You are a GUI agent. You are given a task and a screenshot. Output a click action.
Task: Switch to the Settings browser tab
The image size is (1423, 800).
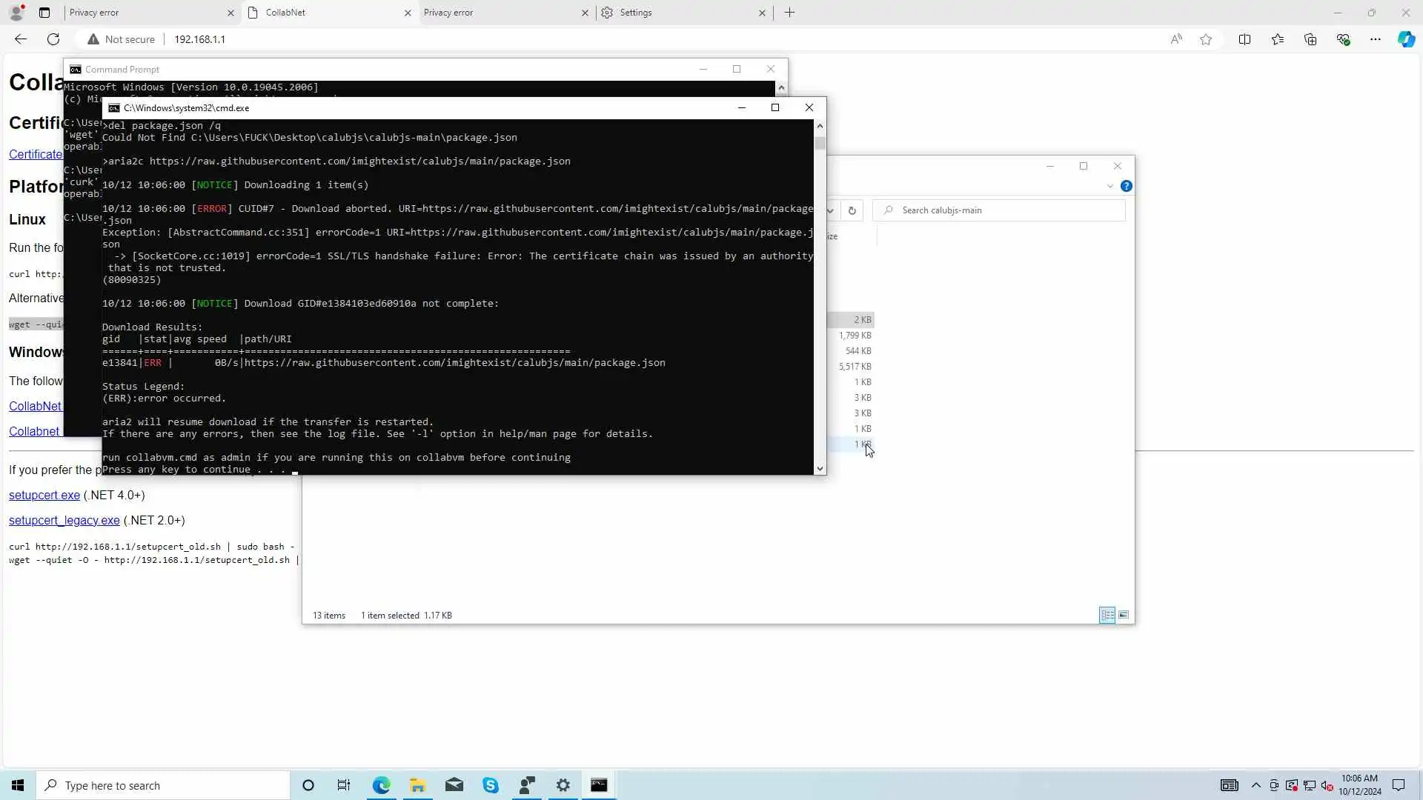point(636,13)
